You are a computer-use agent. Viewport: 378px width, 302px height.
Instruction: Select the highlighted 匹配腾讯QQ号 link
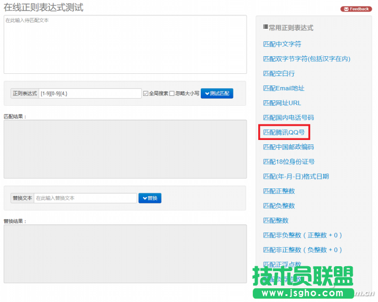click(284, 132)
